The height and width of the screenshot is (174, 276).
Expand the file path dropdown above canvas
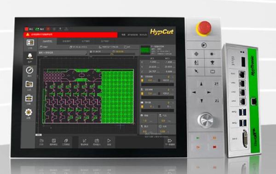pyautogui.click(x=63, y=52)
